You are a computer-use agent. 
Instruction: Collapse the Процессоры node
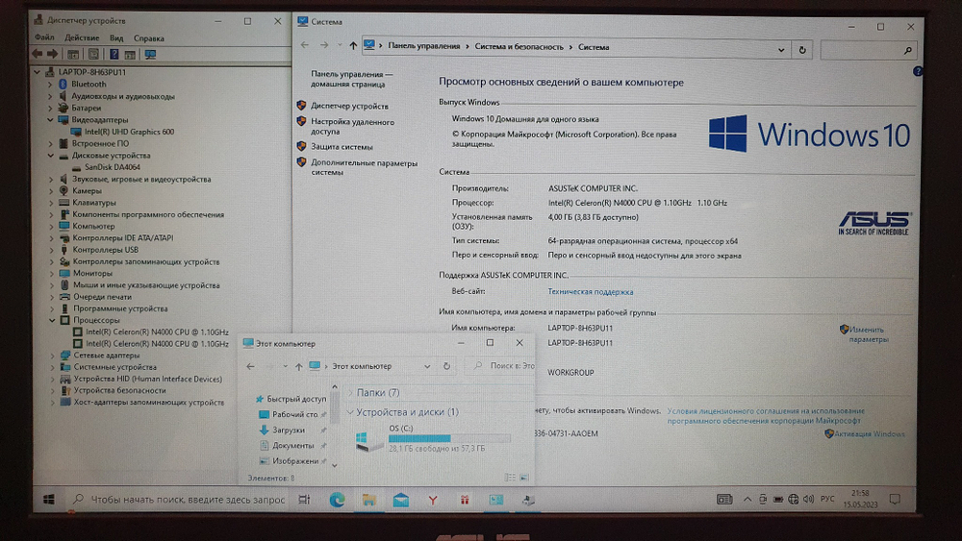click(52, 320)
